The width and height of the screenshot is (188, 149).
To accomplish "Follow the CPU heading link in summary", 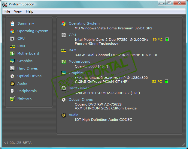I will coord(72,35).
